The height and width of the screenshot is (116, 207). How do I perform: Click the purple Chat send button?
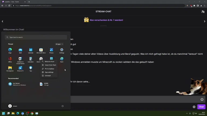(201, 107)
